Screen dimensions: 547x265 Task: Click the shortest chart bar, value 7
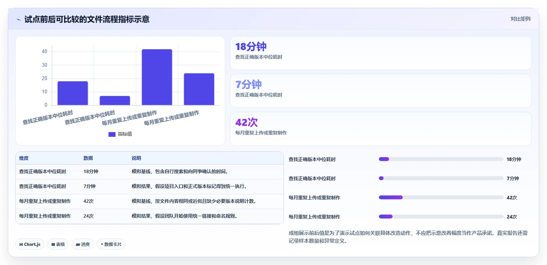[x=115, y=100]
